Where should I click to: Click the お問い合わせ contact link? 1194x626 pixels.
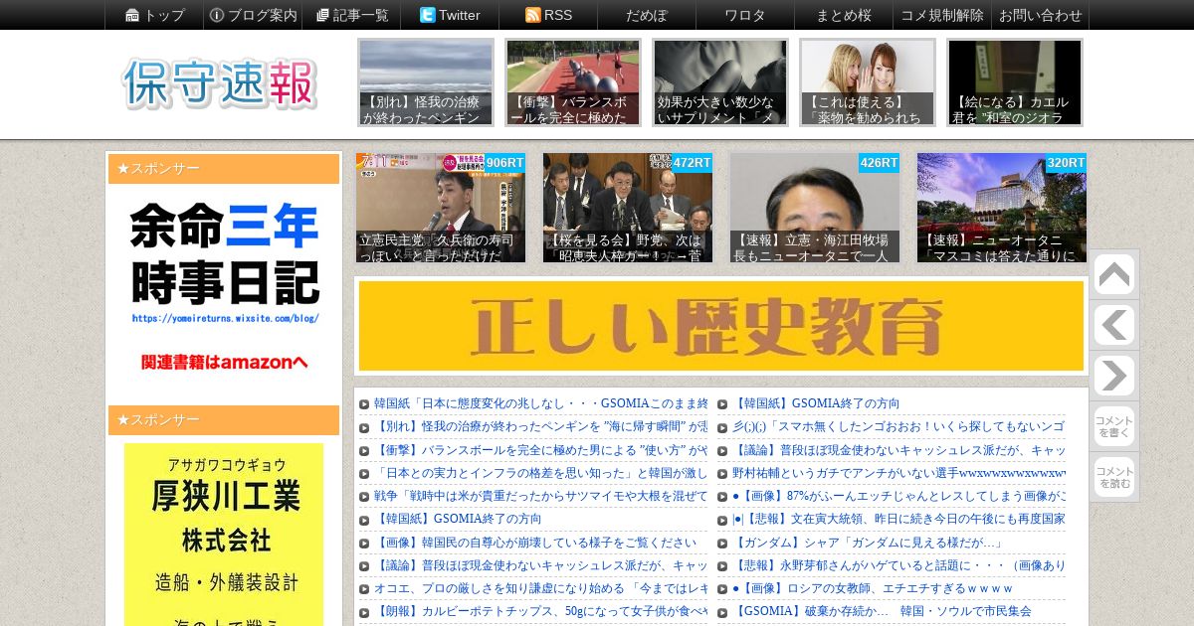pyautogui.click(x=1040, y=15)
